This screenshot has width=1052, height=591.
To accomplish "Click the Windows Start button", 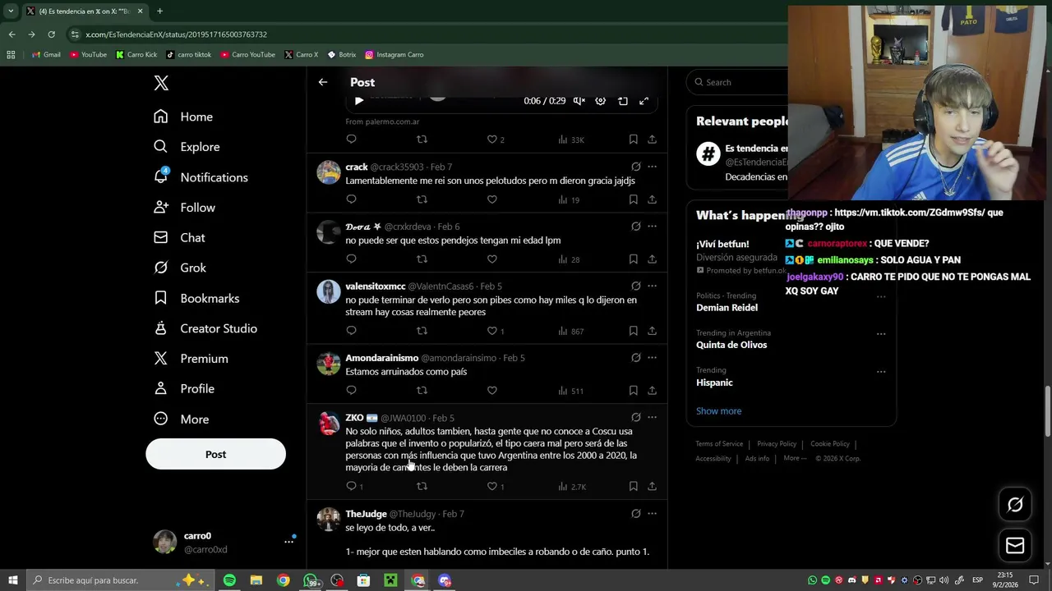I will click(13, 580).
